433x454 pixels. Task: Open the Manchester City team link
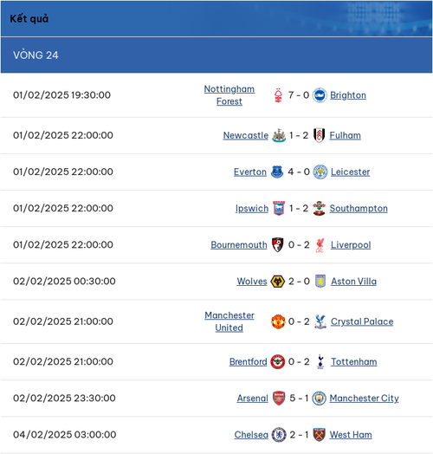[x=364, y=399]
